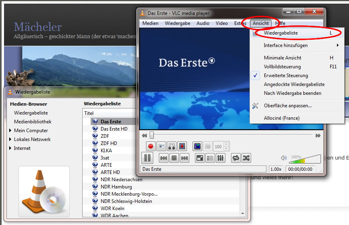Stop playback with the stop button

[174, 158]
